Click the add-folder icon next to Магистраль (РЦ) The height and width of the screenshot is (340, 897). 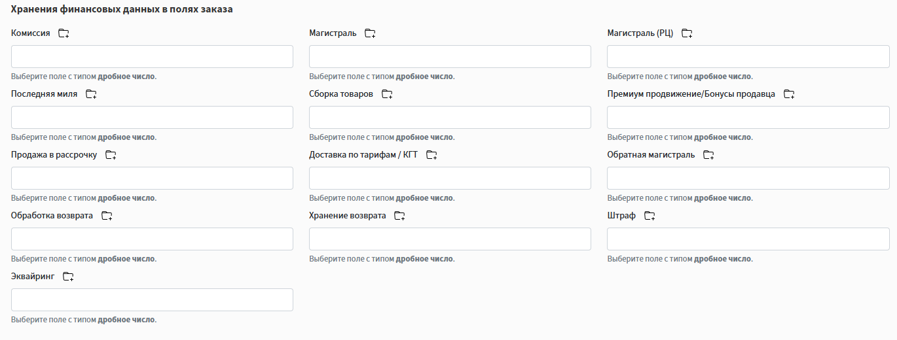[687, 33]
